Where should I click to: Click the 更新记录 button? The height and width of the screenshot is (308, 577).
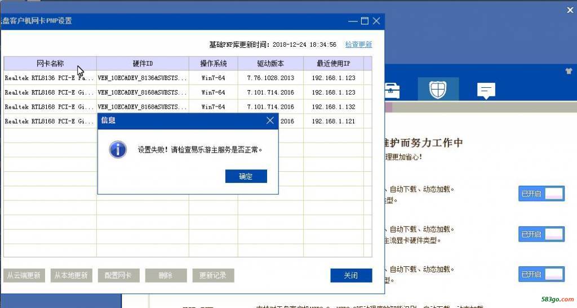[213, 275]
